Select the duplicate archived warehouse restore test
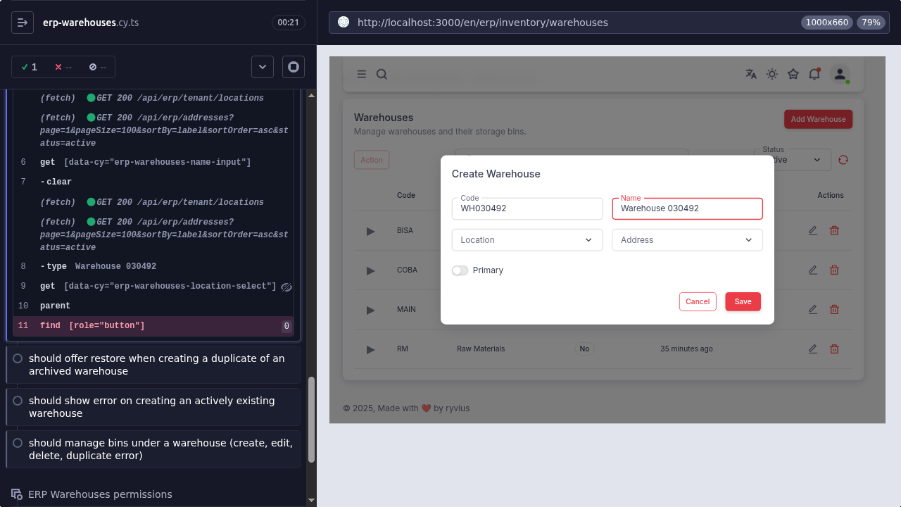 [156, 365]
